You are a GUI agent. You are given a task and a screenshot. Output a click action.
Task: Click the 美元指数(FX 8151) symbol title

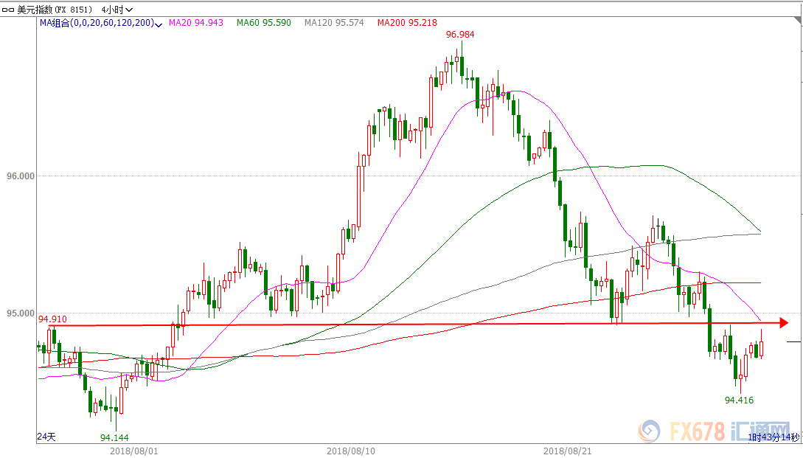(x=55, y=10)
